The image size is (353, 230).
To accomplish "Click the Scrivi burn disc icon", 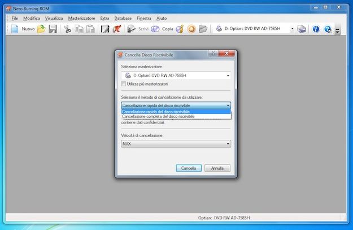I will coord(131,29).
